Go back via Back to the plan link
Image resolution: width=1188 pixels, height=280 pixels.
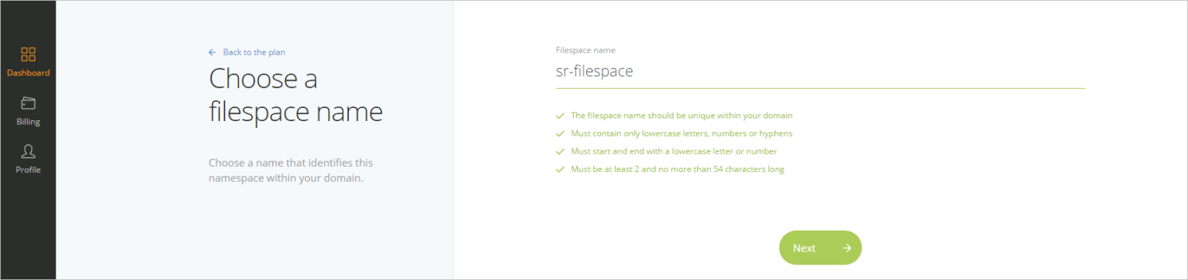(x=254, y=52)
